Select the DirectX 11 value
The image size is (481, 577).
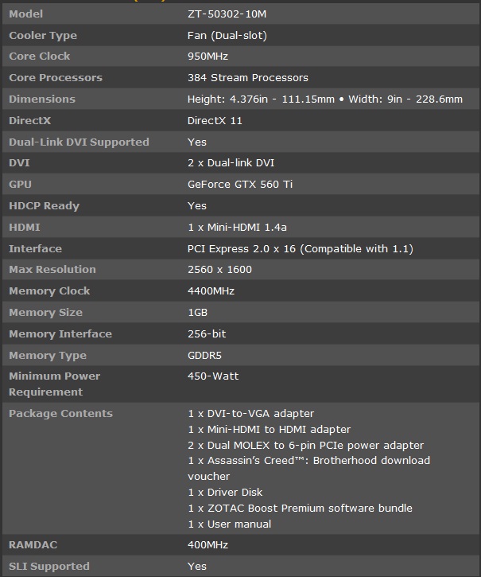click(215, 120)
